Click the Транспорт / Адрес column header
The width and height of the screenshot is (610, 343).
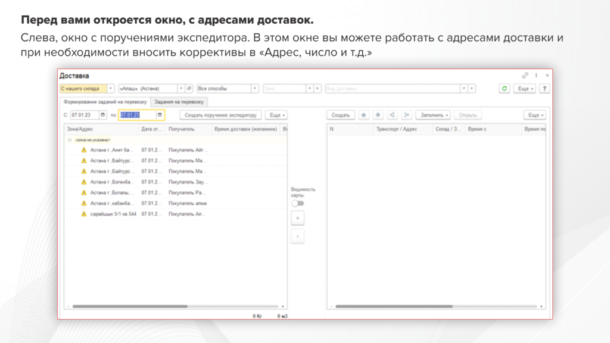point(403,129)
